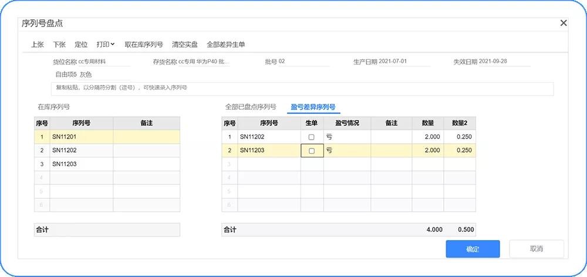Click 上张 in the toolbar
Screen dimensions: 587x277
pos(38,45)
